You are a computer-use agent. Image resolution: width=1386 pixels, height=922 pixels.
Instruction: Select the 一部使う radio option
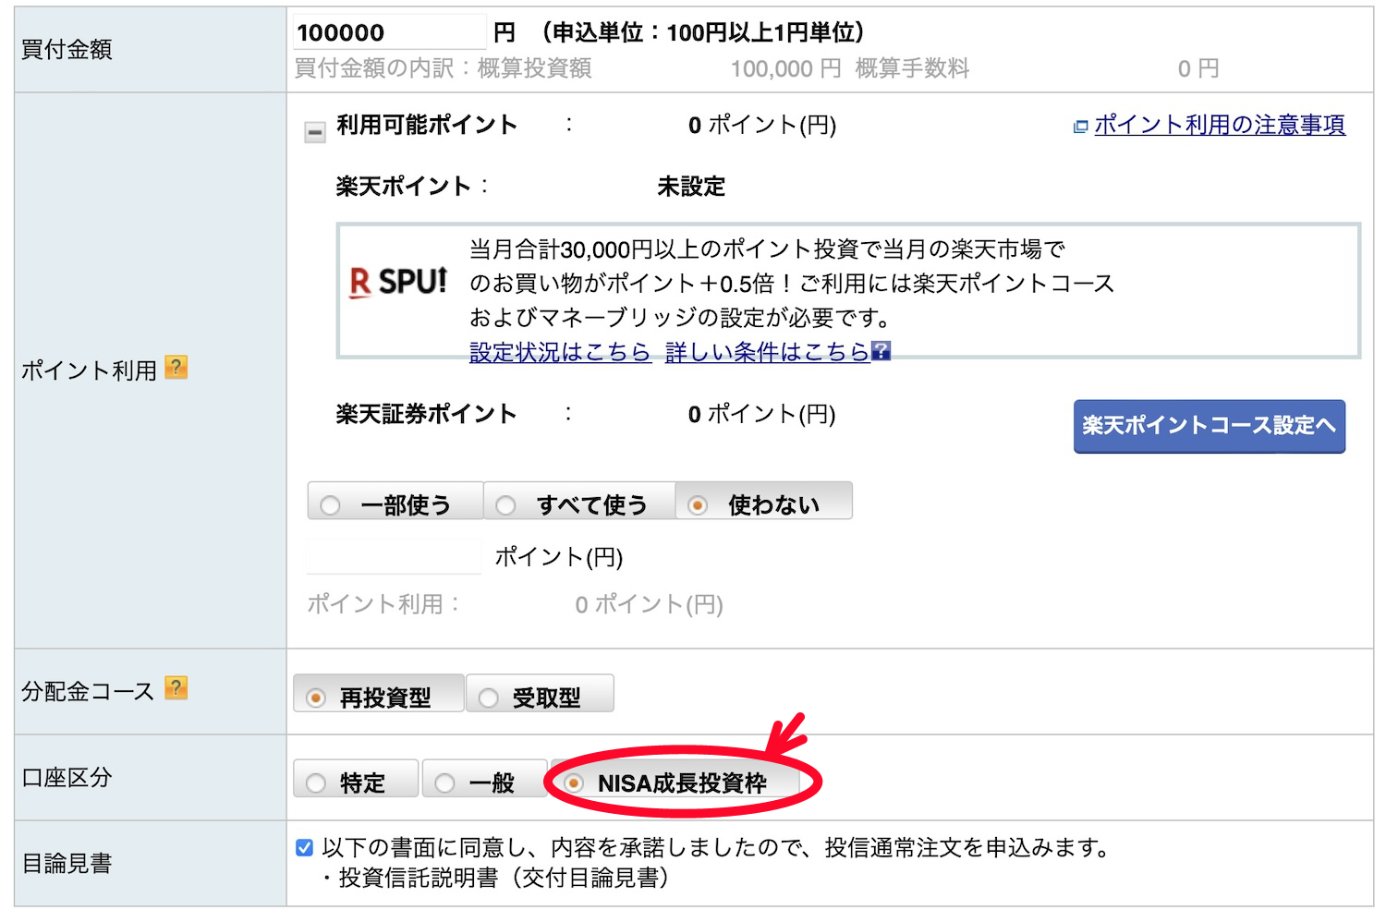pos(395,502)
